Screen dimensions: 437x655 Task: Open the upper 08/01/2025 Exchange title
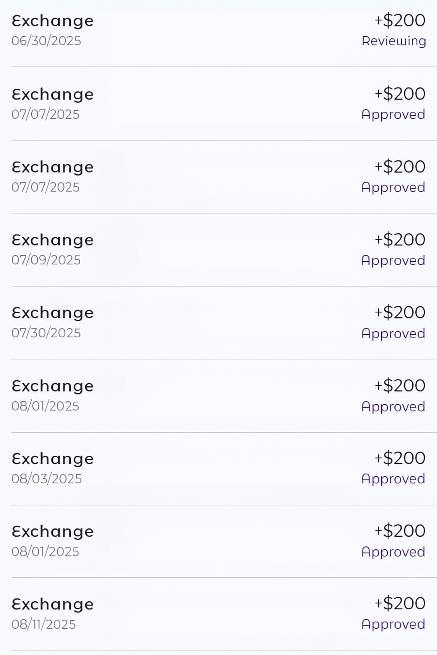coord(52,386)
